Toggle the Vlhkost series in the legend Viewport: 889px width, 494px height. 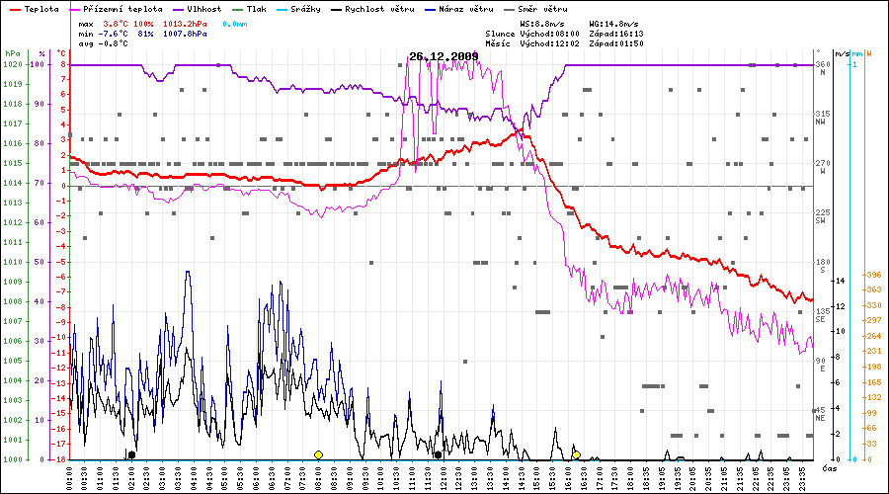[x=204, y=8]
